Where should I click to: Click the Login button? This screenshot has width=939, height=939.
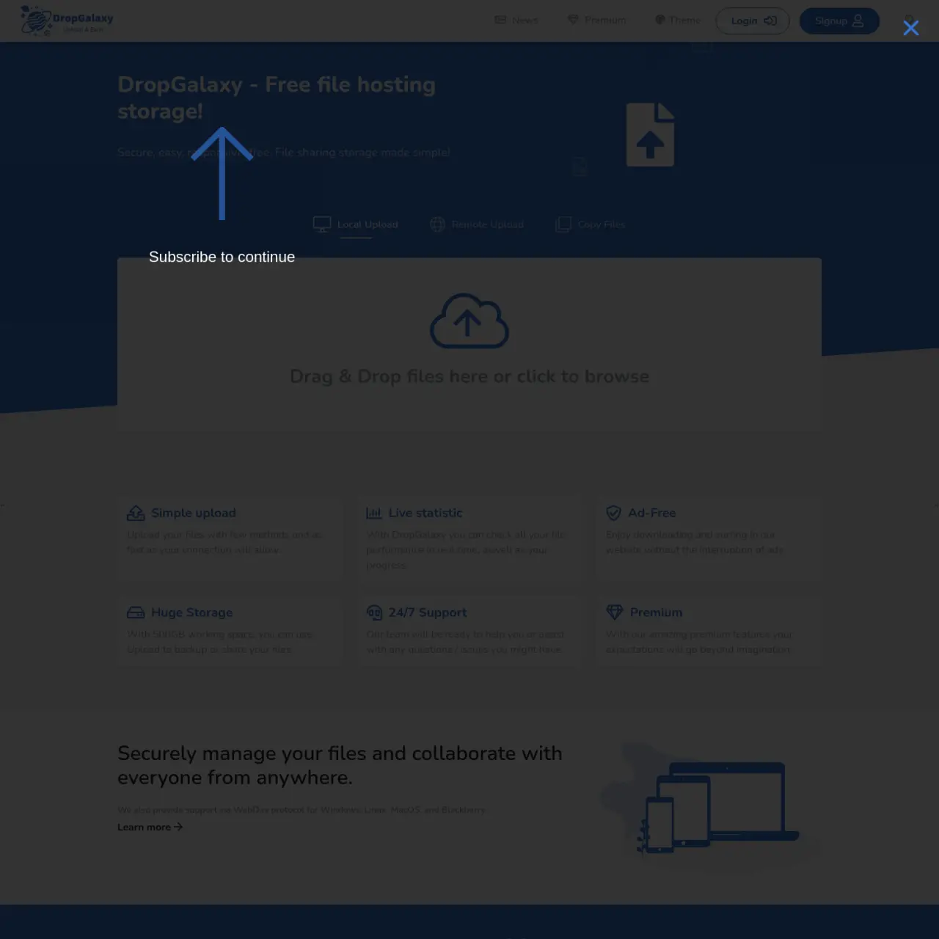tap(753, 21)
